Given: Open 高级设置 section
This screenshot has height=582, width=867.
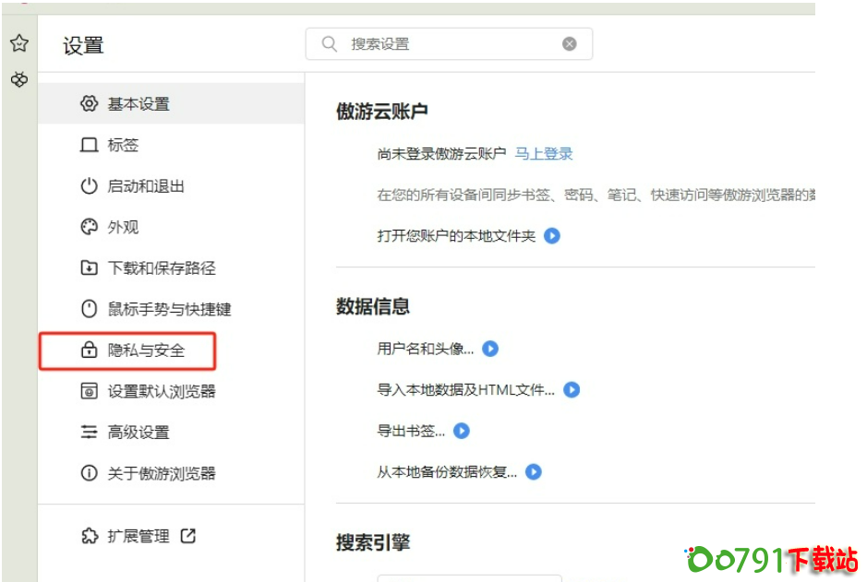Looking at the screenshot, I should coord(172,432).
